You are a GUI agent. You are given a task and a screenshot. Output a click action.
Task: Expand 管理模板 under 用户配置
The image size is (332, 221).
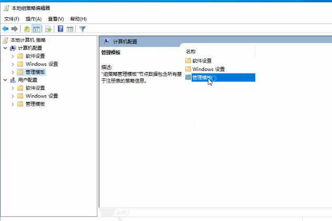click(x=13, y=104)
